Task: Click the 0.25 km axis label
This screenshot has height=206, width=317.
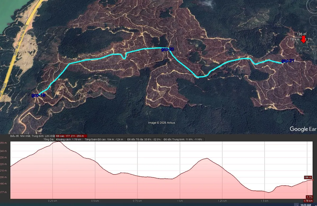Action: coord(52,201)
